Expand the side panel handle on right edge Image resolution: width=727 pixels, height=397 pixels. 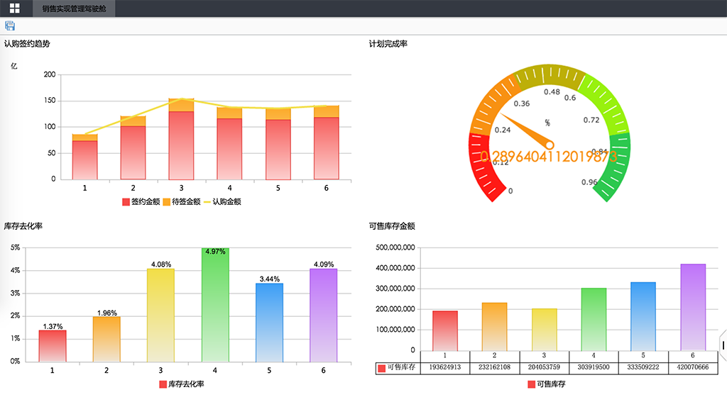pyautogui.click(x=723, y=345)
